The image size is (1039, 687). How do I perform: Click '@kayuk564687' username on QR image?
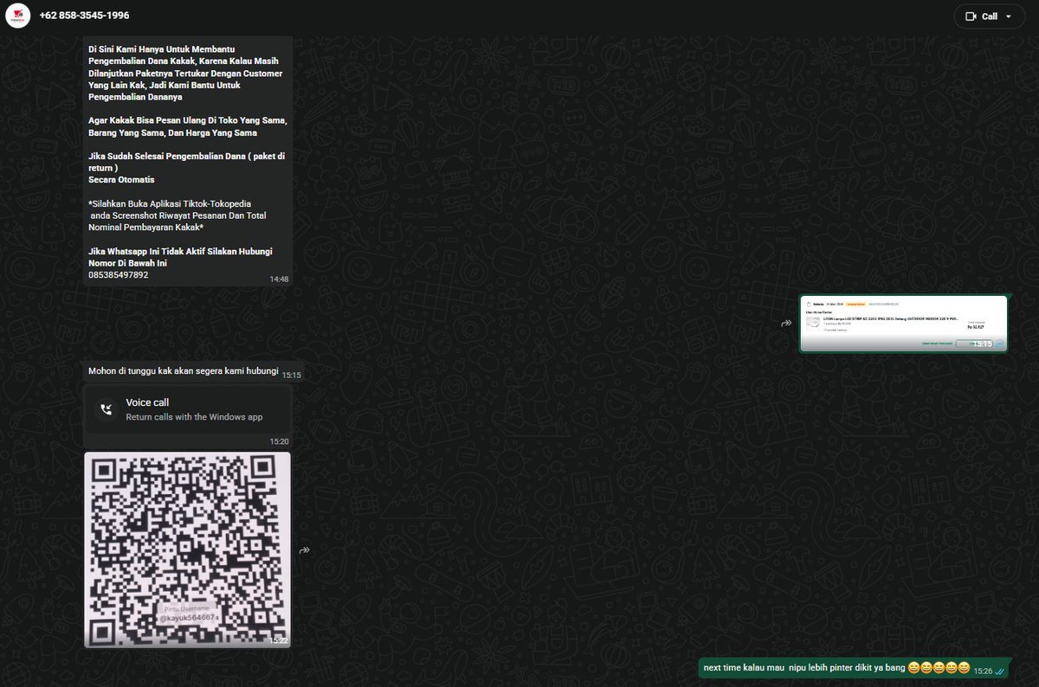pos(187,619)
